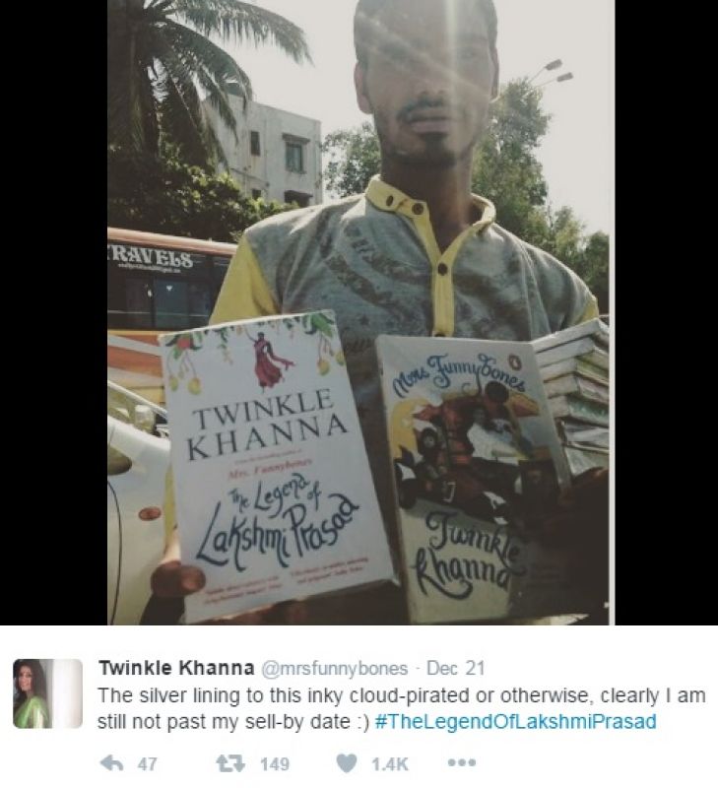
Task: Like the tweet with the heart icon
Action: point(346,764)
